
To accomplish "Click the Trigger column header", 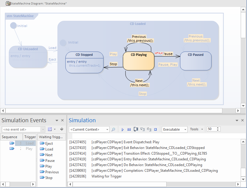I will (30, 137).
